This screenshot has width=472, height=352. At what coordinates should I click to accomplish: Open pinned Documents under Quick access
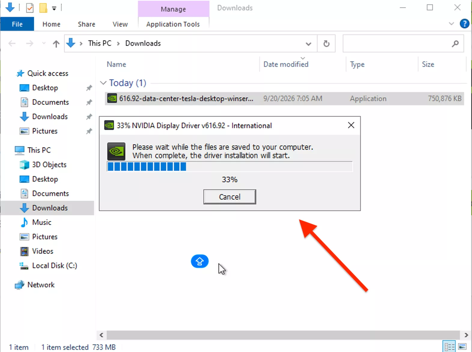(x=50, y=102)
